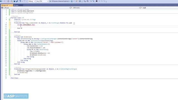
Task: Click 'If Not IsPostBack Then' text
Action: 26,25
